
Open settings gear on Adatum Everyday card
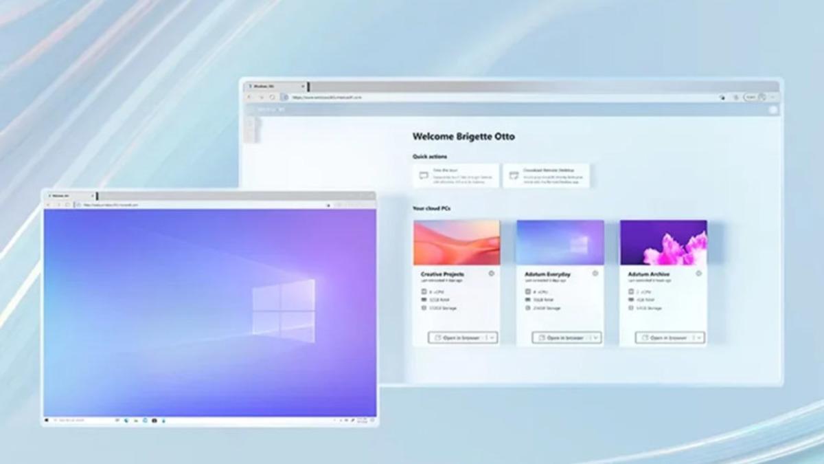coord(595,274)
